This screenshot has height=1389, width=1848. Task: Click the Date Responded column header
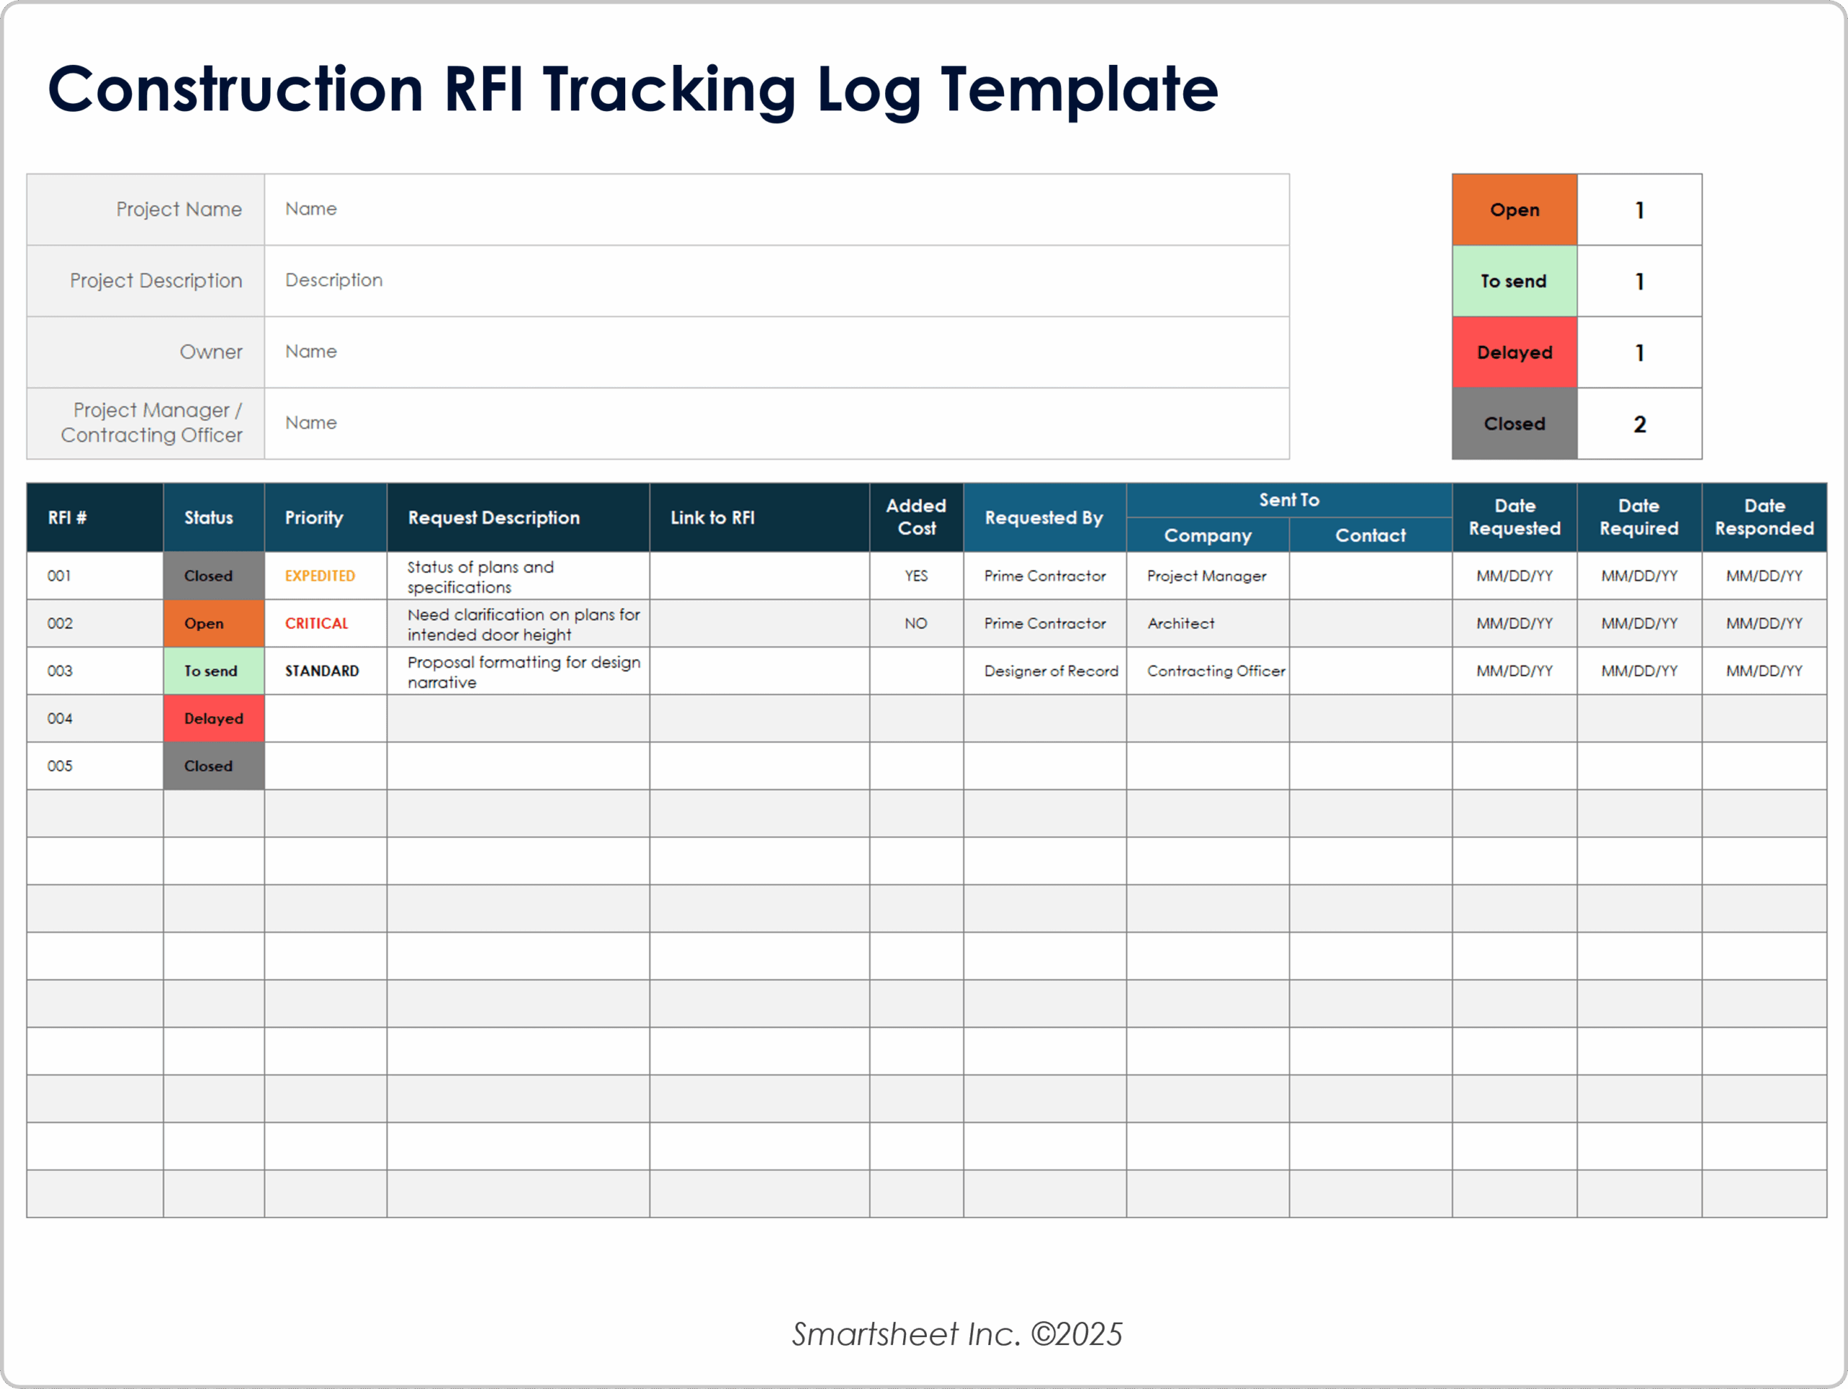point(1764,518)
